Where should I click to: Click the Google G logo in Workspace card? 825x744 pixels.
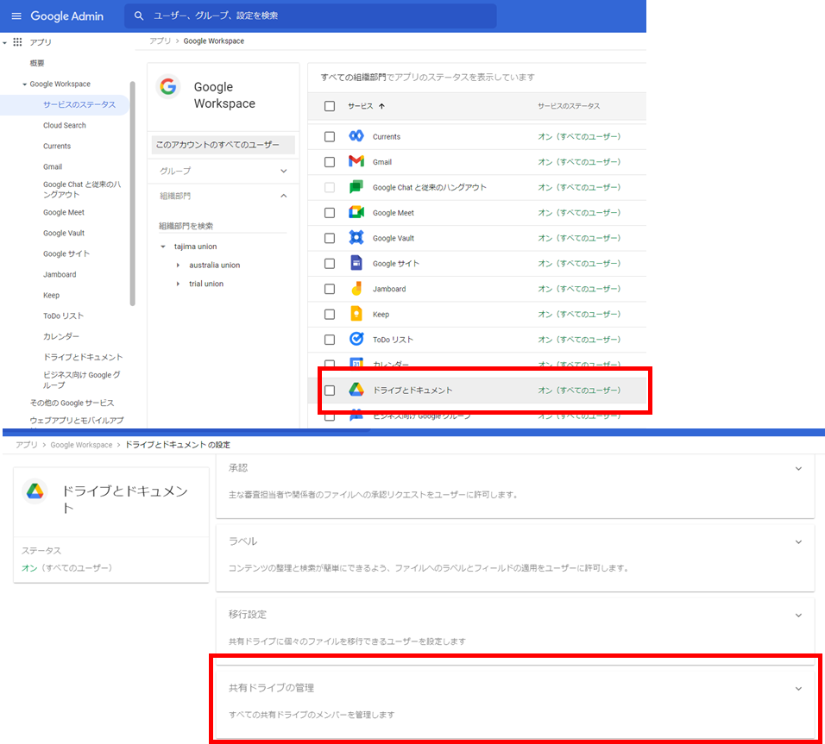click(x=168, y=86)
